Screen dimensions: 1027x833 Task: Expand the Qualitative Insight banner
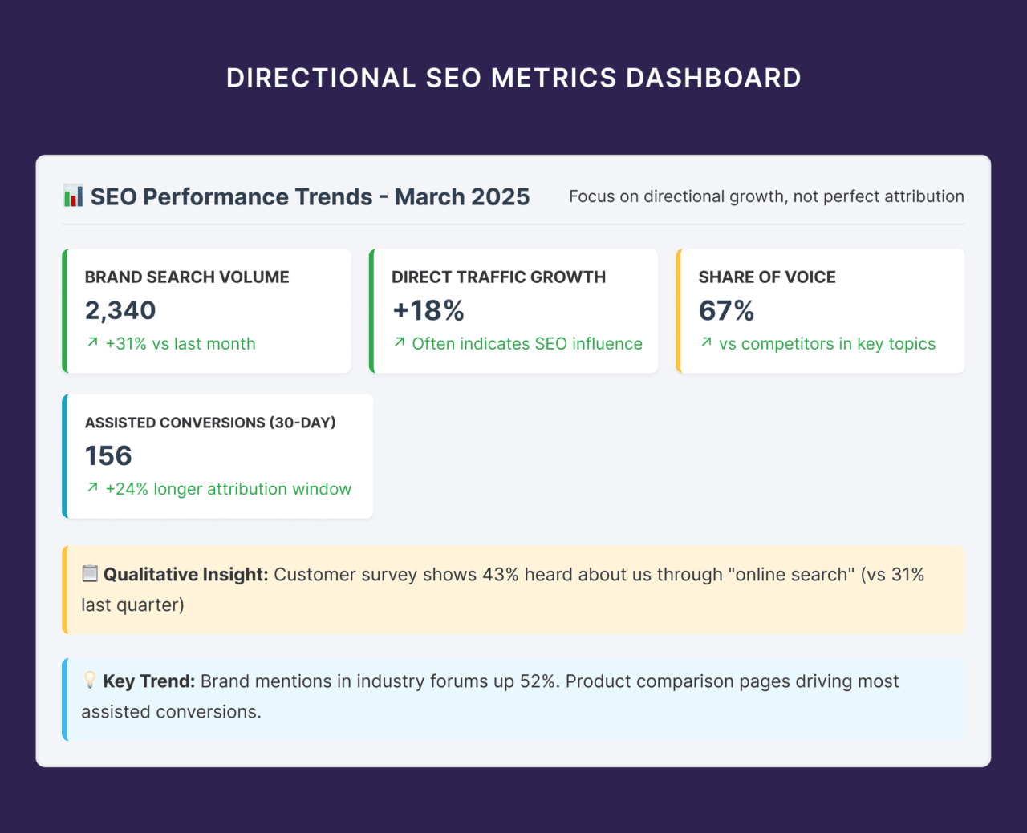pyautogui.click(x=513, y=589)
